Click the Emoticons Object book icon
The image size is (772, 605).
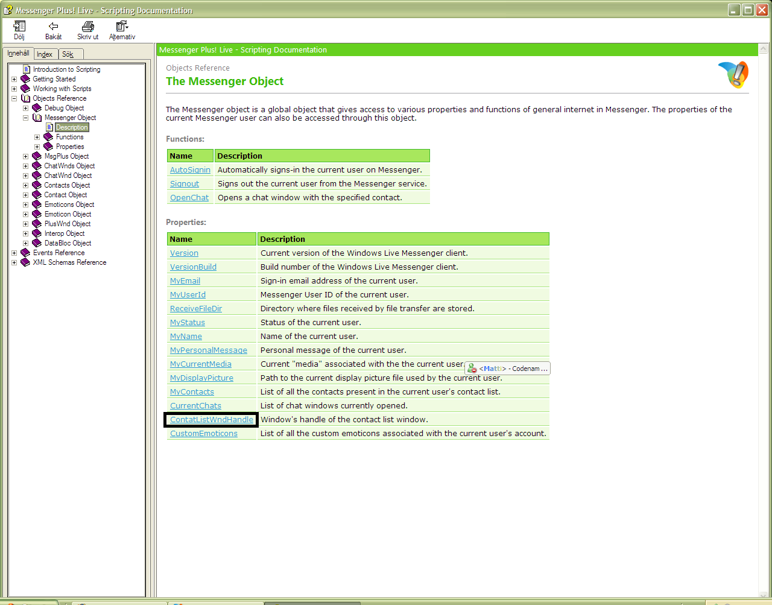[x=37, y=204]
